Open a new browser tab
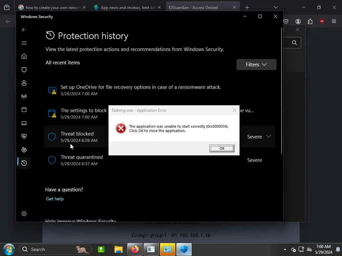 click(x=247, y=8)
